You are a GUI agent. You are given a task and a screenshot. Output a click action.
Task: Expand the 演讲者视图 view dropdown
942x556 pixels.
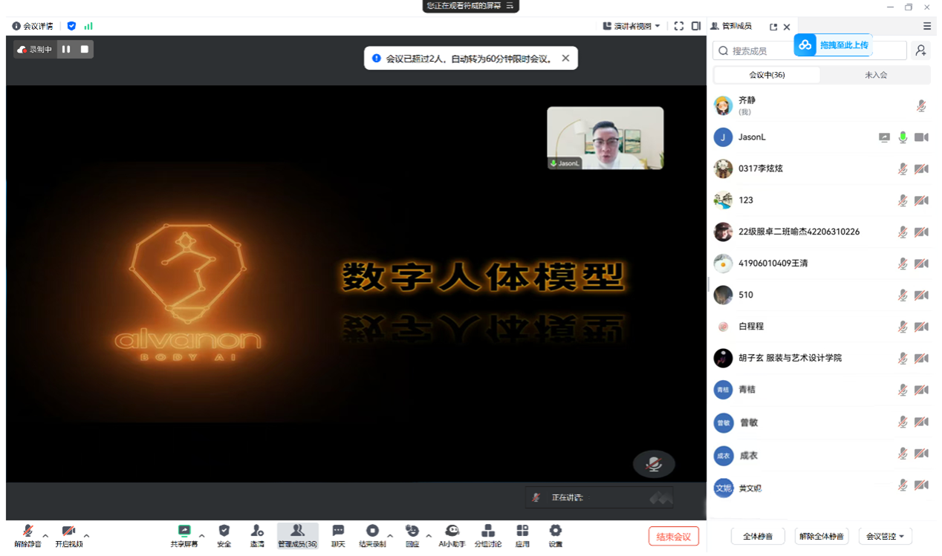(631, 26)
